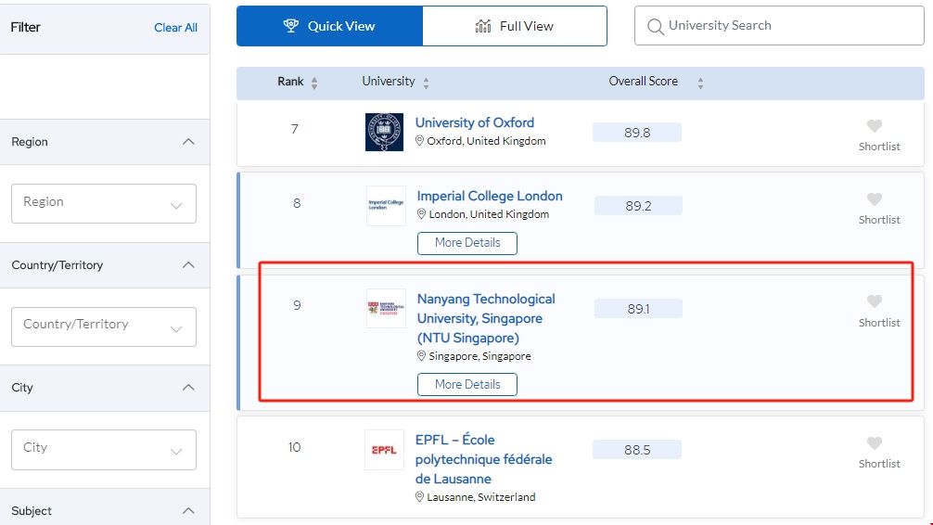Shortlist Imperial College London heart icon

click(x=874, y=199)
